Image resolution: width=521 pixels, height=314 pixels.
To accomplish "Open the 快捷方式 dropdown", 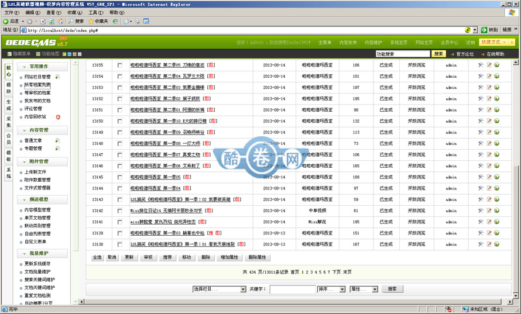I will point(493,42).
